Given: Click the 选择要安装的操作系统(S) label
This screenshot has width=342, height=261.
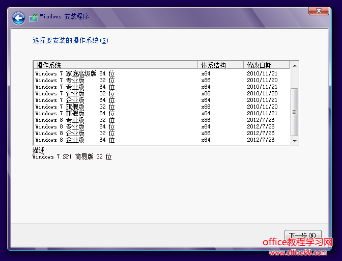Looking at the screenshot, I should coord(70,40).
